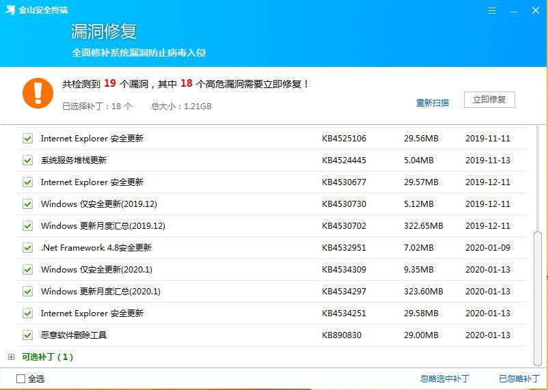Select KB4530702 patch number cell
Screen dimensions: 548x390
point(344,226)
